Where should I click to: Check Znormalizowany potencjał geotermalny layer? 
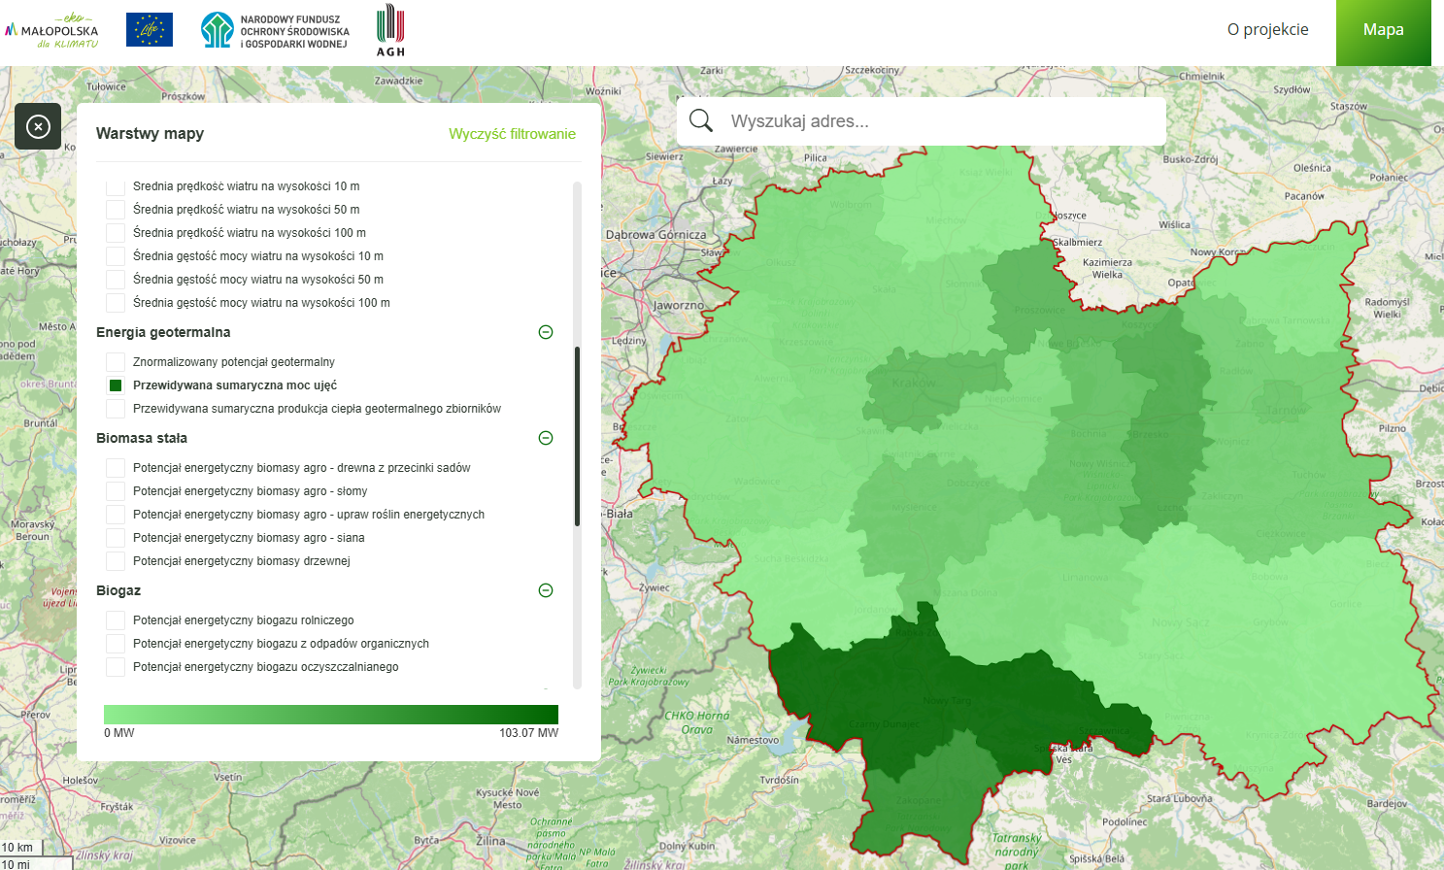coord(116,362)
